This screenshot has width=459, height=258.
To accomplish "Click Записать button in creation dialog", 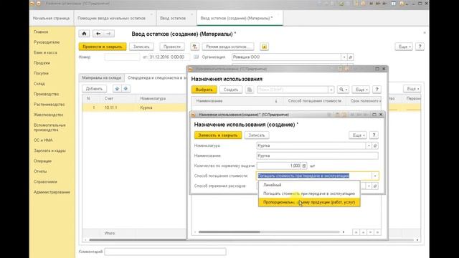I will (257, 135).
